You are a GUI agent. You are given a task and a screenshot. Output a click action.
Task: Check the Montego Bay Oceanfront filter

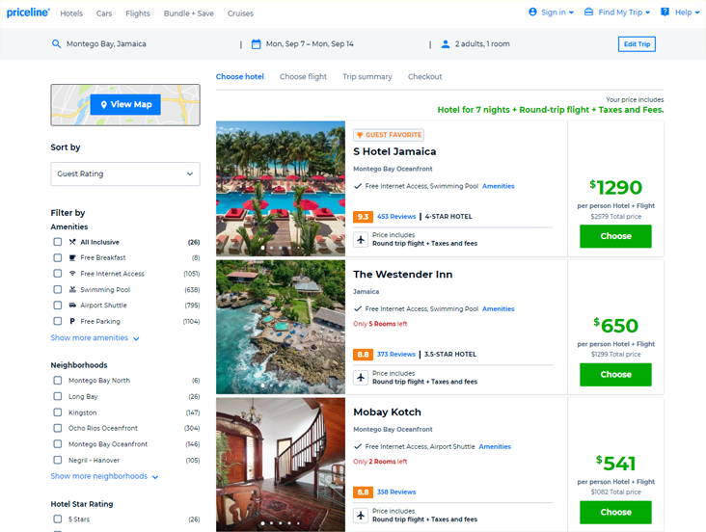click(x=58, y=444)
